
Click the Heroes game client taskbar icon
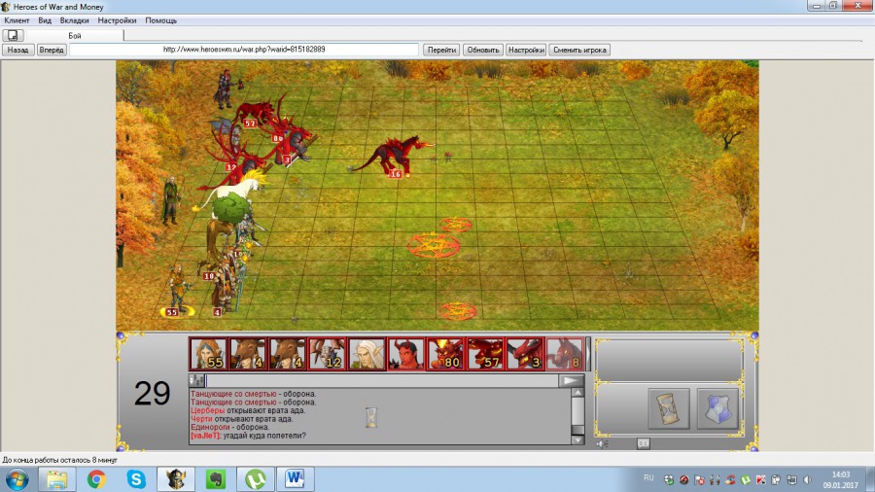pyautogui.click(x=176, y=479)
